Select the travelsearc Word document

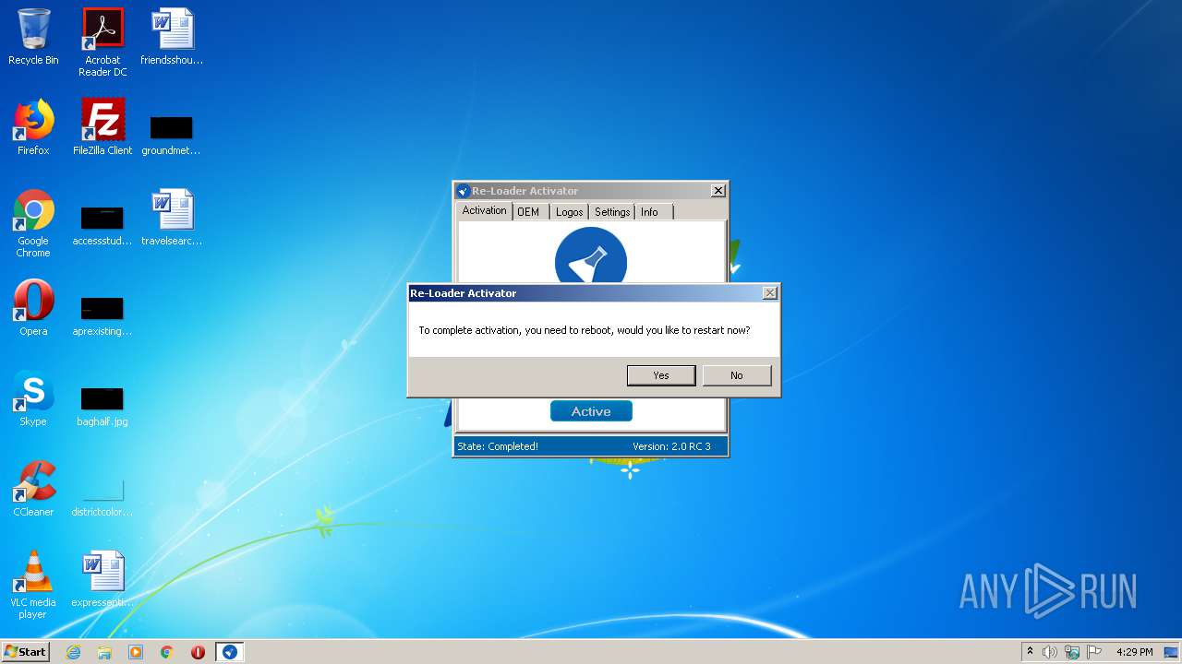coord(172,218)
